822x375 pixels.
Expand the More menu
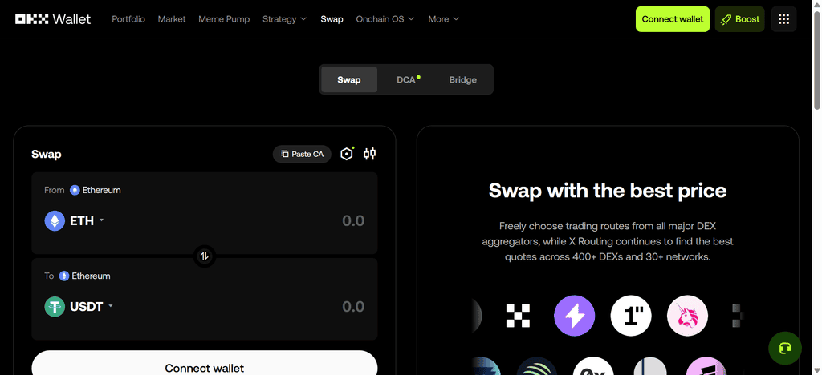443,19
